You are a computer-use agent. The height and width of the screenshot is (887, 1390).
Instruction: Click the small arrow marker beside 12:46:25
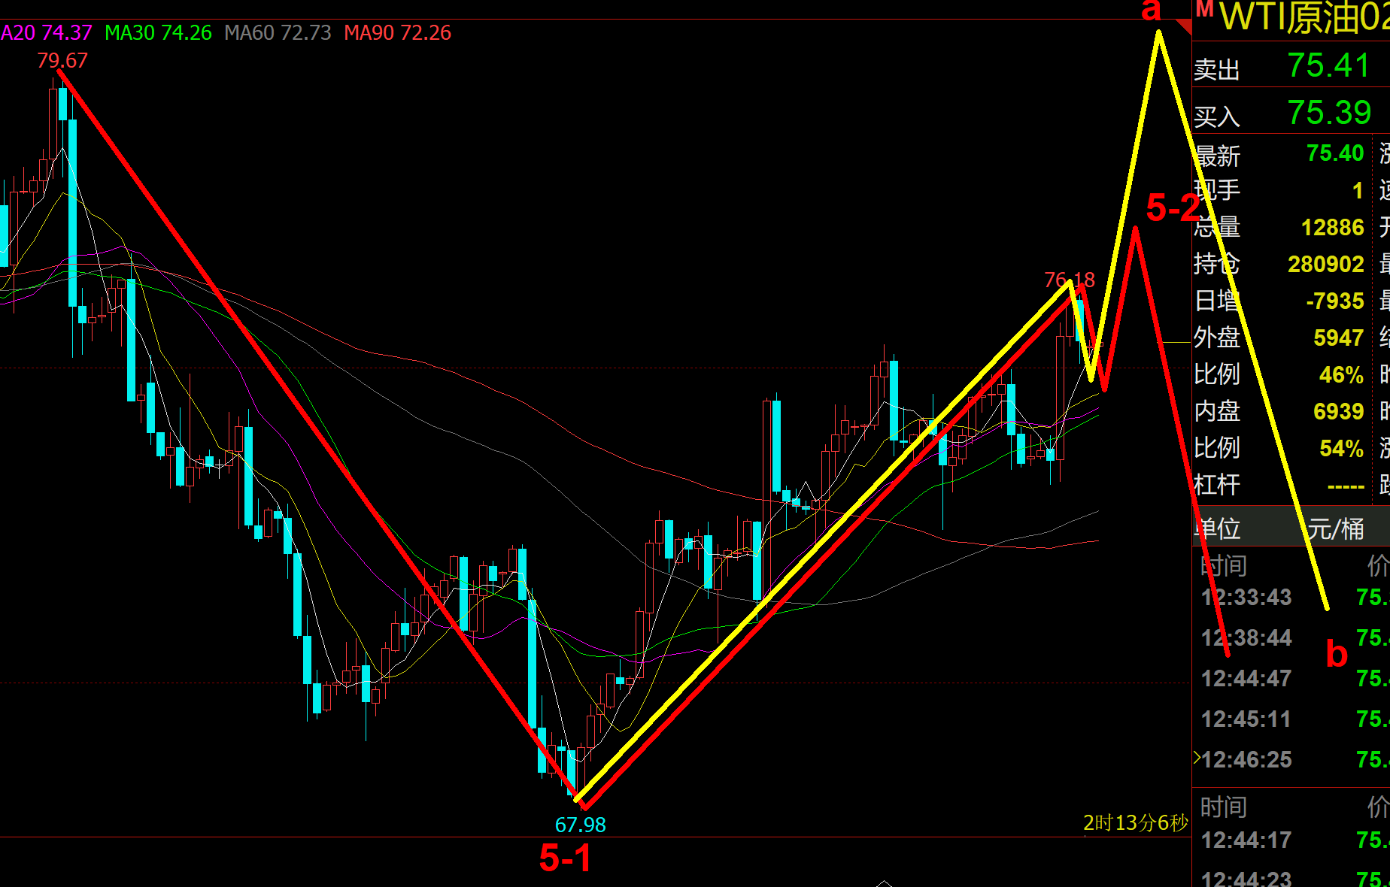[x=1197, y=758]
